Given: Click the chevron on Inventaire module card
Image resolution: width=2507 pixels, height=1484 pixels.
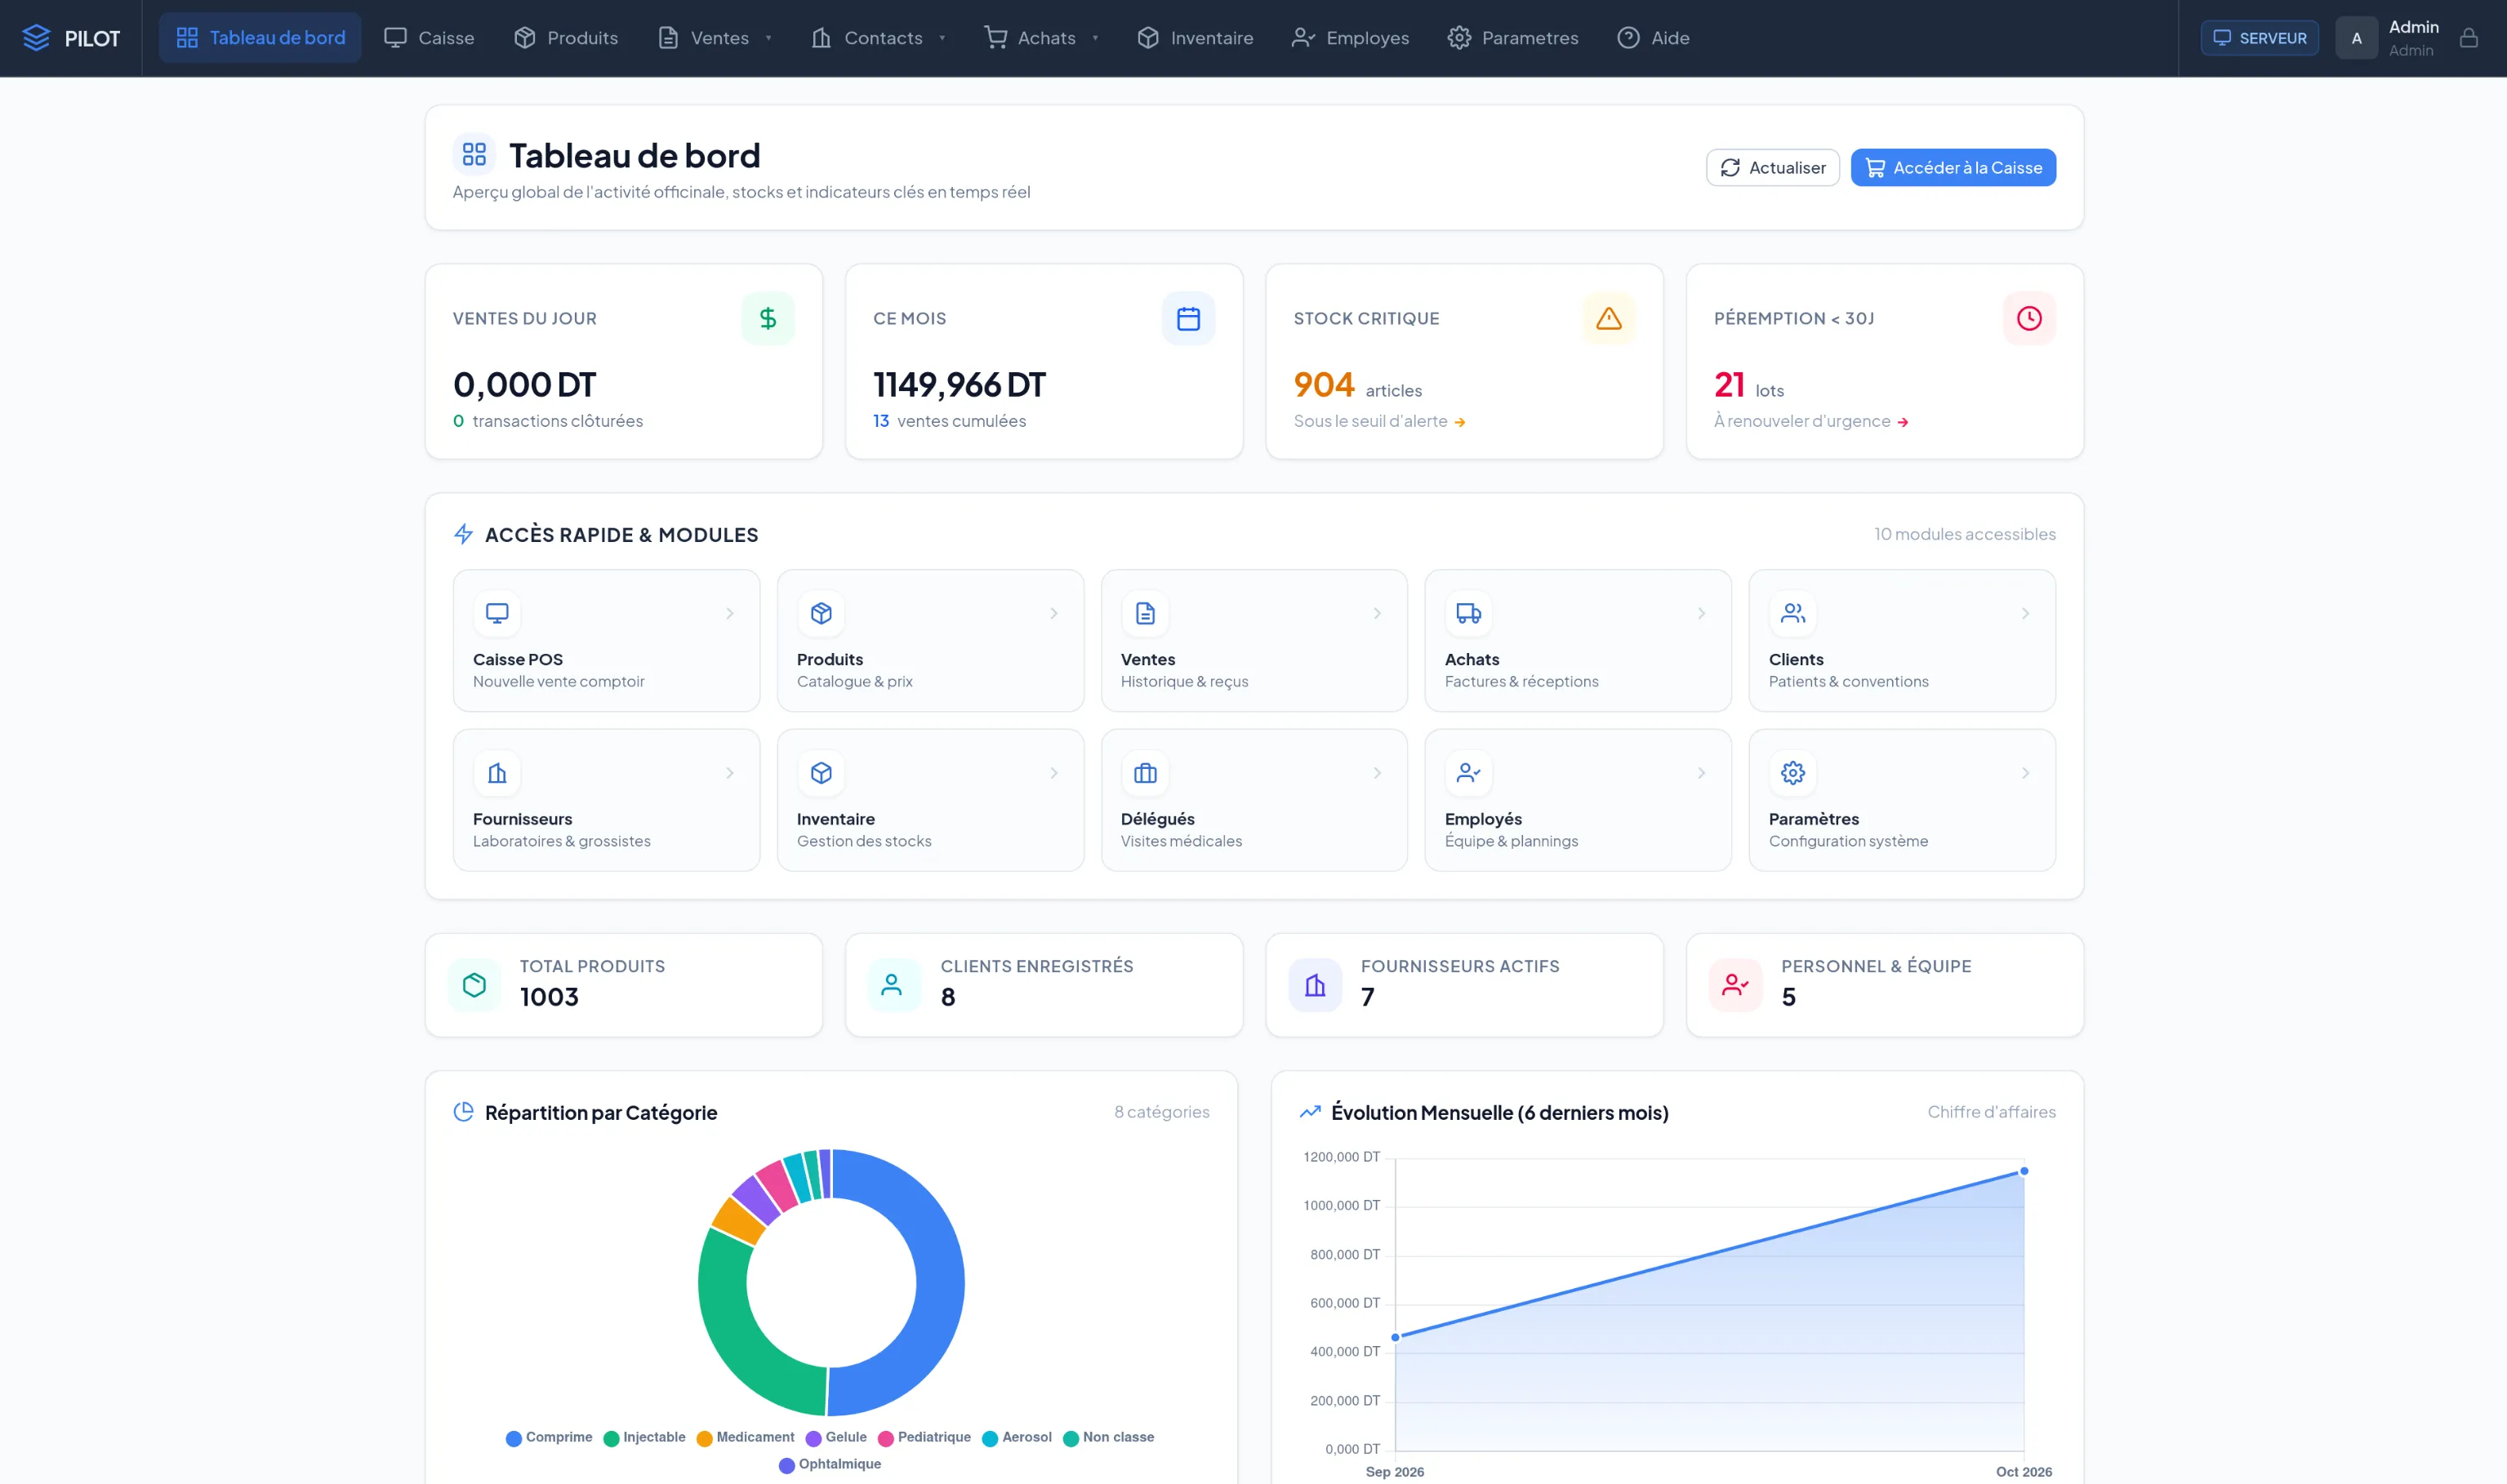Looking at the screenshot, I should point(1053,773).
